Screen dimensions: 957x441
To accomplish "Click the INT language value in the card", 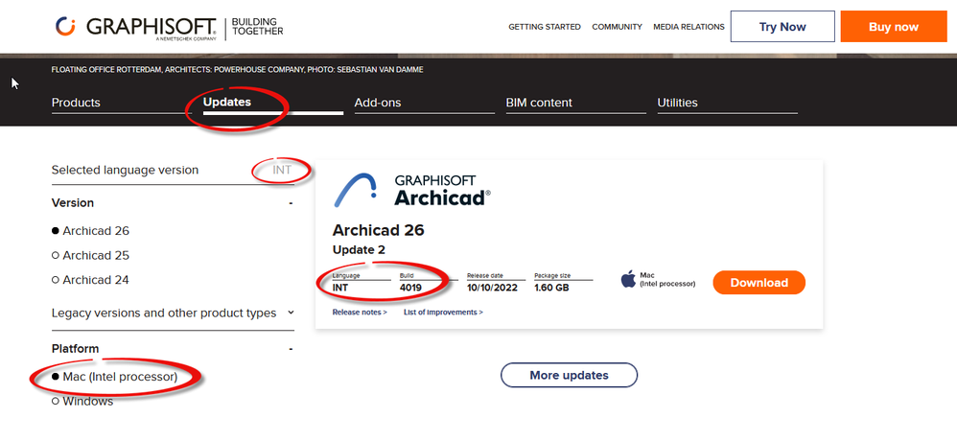I will click(x=340, y=288).
